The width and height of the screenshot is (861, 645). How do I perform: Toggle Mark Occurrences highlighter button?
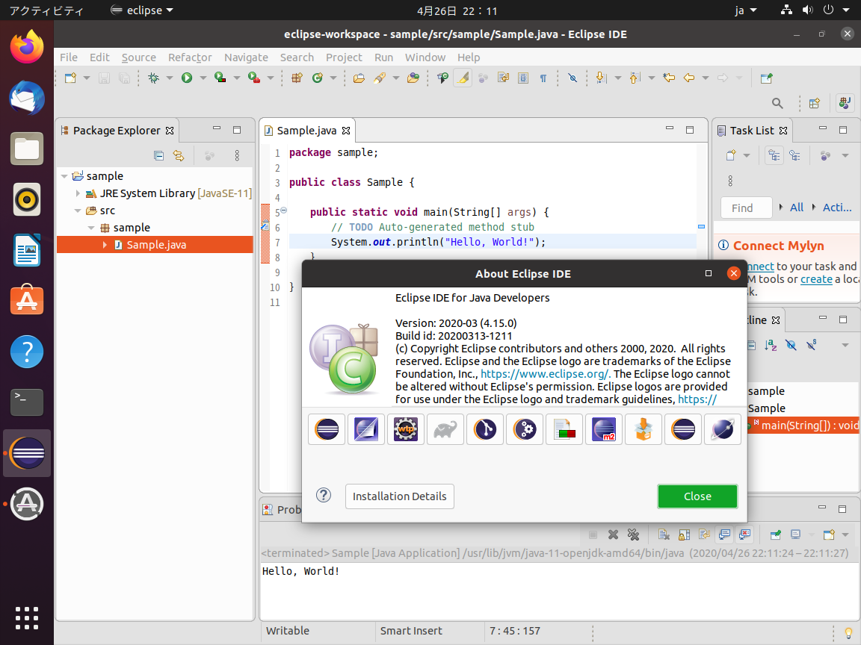[x=463, y=78]
